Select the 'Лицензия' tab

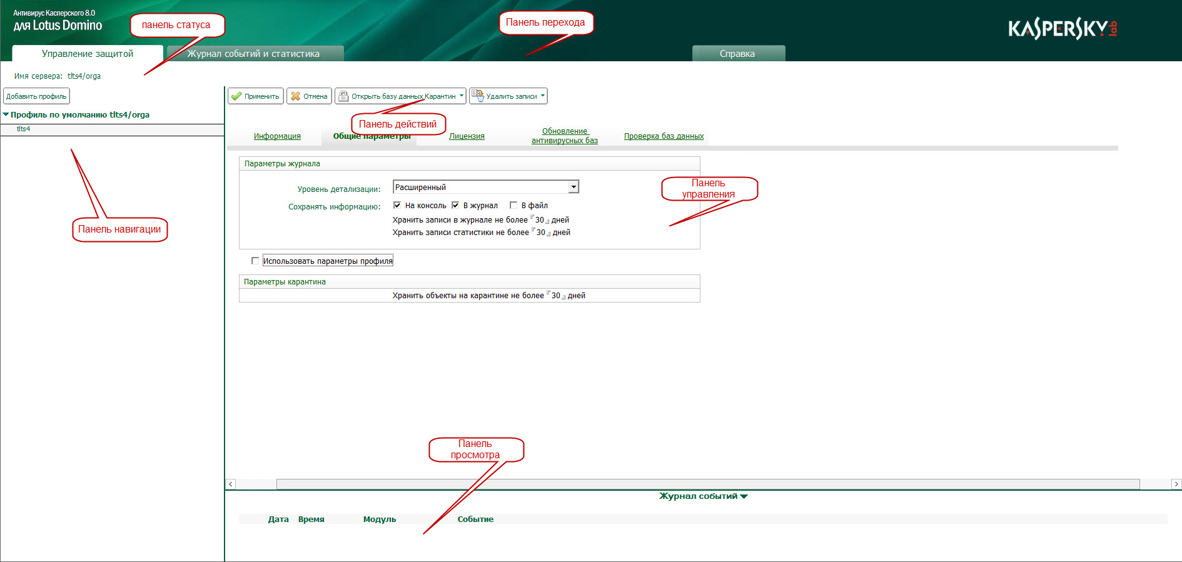467,136
